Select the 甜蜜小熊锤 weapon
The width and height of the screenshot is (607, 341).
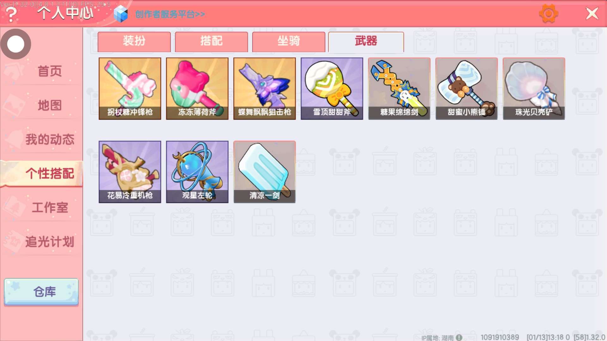point(467,88)
